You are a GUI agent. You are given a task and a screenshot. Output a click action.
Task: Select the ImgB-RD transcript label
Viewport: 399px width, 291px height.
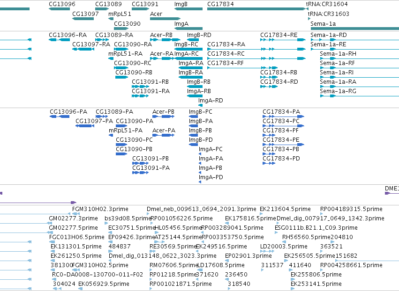click(199, 35)
